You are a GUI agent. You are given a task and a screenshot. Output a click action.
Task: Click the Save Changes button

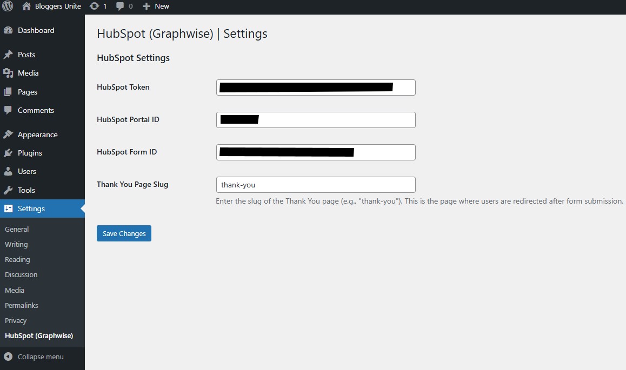124,233
